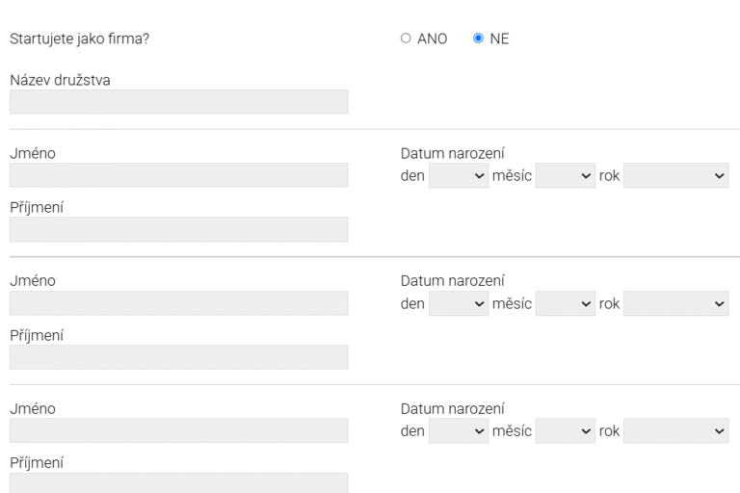
Task: Click the Název družstva input field
Action: coord(178,102)
